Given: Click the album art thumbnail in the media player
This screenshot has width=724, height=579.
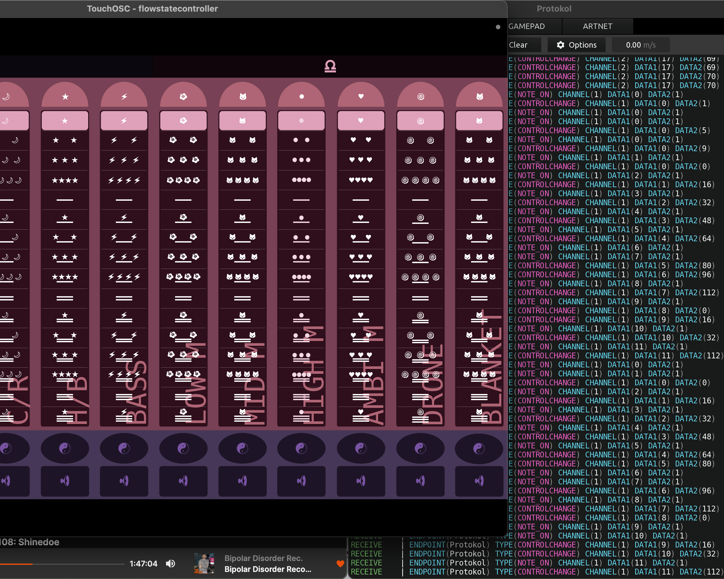Looking at the screenshot, I should click(204, 564).
